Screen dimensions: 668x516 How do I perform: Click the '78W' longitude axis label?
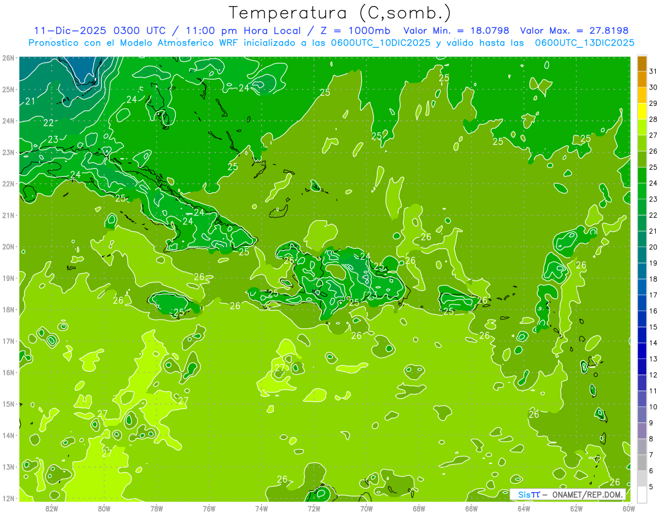pyautogui.click(x=156, y=509)
